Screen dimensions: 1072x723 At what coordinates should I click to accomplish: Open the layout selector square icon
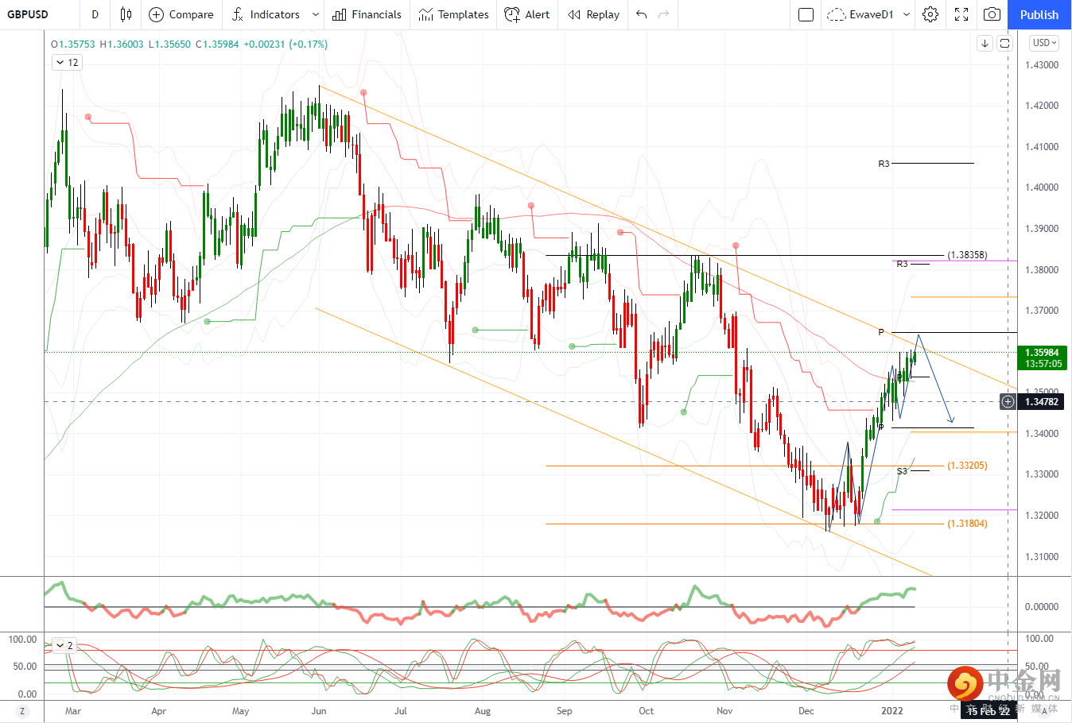tap(806, 14)
